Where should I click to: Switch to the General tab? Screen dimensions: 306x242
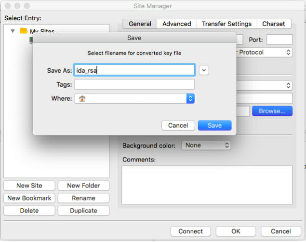[140, 24]
